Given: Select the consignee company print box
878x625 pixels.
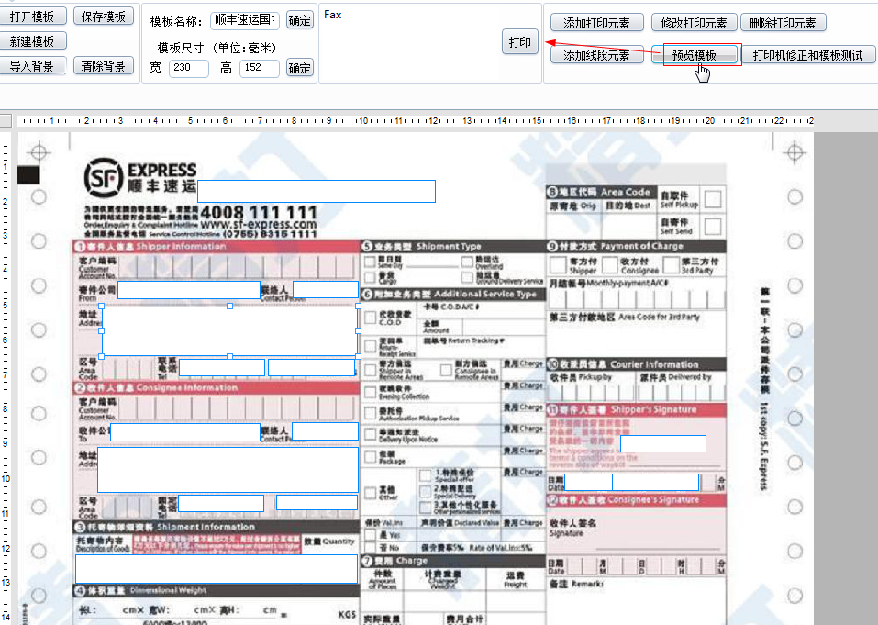Looking at the screenshot, I should coord(185,431).
